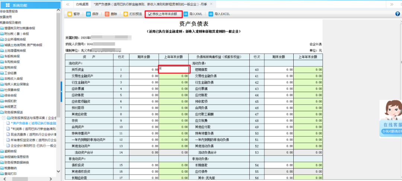This screenshot has width=402, height=181.
Task: Open the 财务报表数据转换 folder
Action: [15, 162]
